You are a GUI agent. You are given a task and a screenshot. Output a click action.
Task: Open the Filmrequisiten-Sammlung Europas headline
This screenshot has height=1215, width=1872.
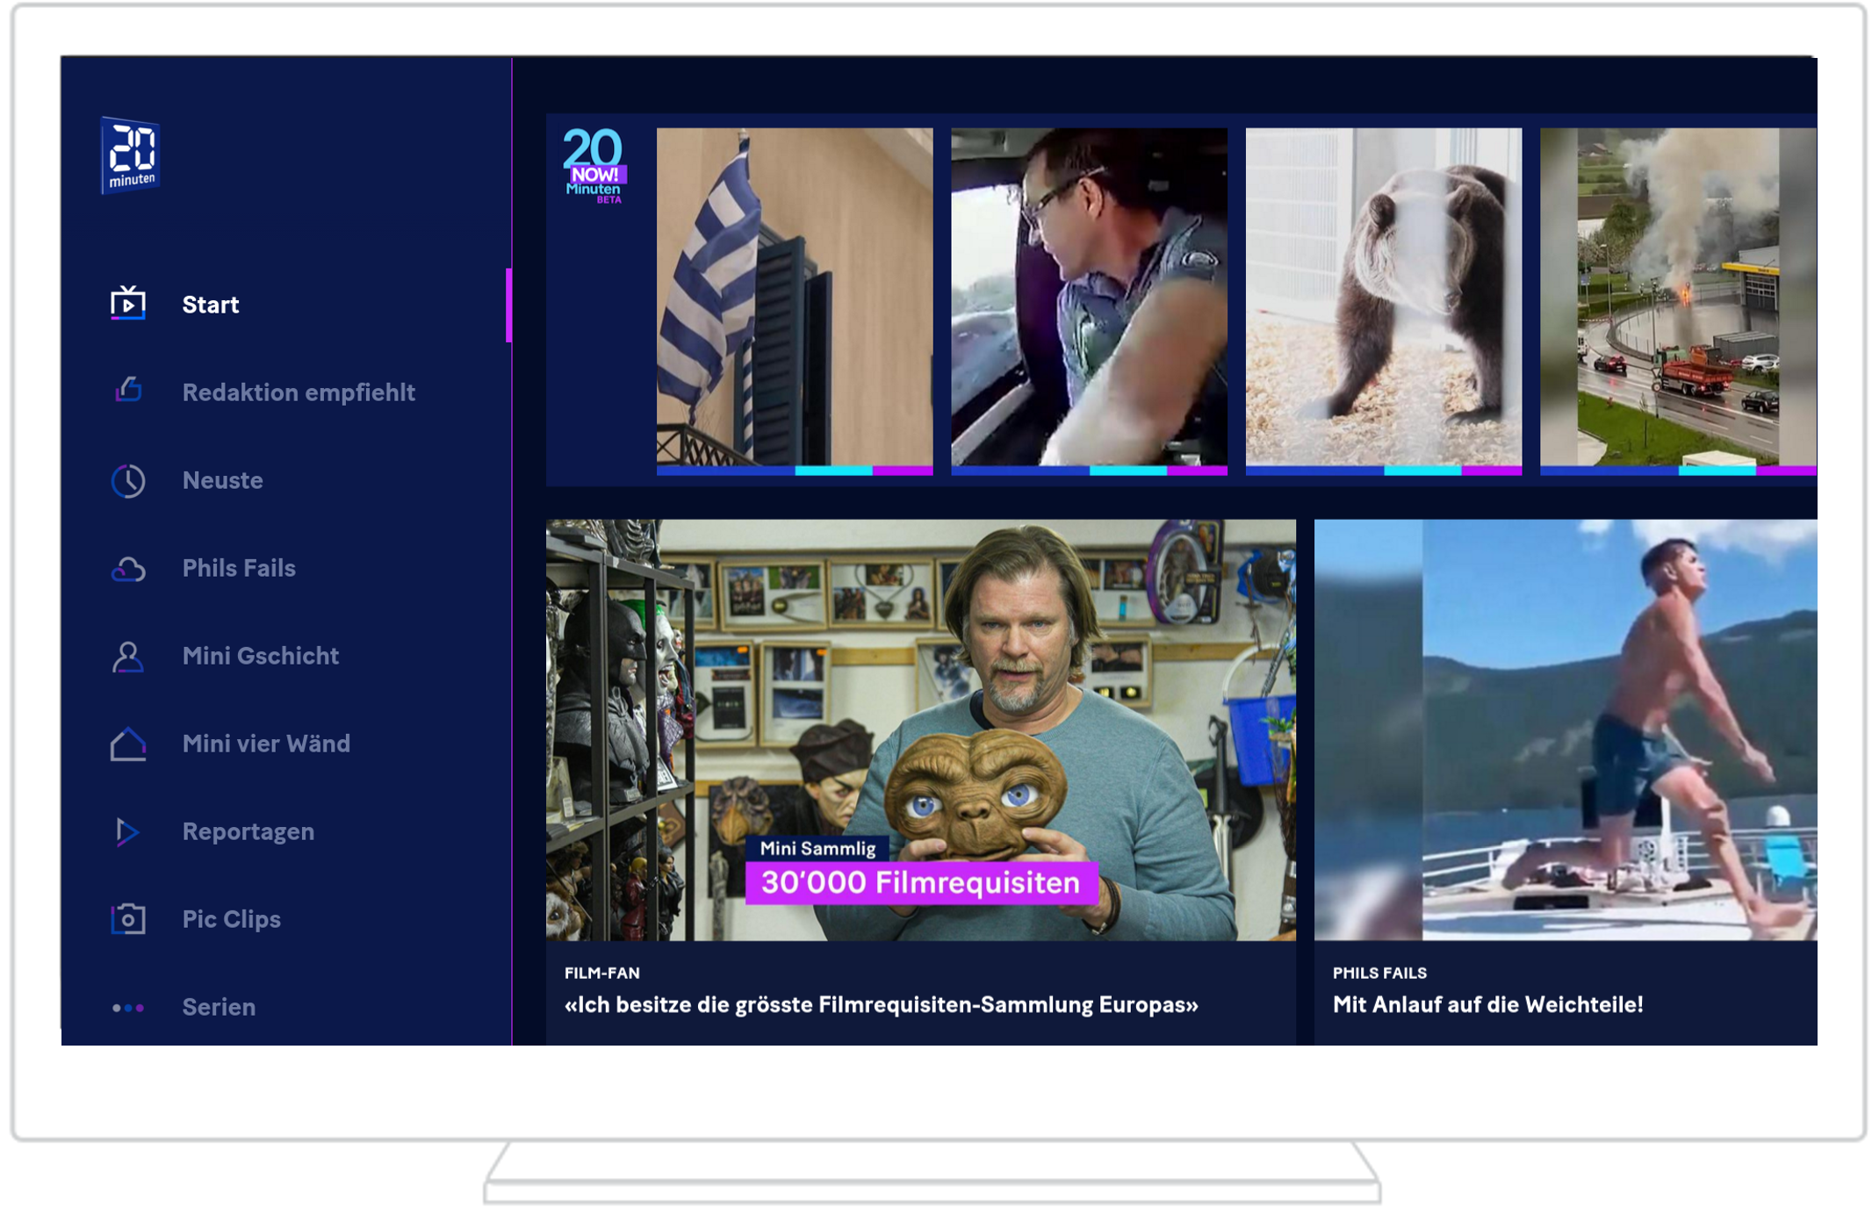(881, 1004)
